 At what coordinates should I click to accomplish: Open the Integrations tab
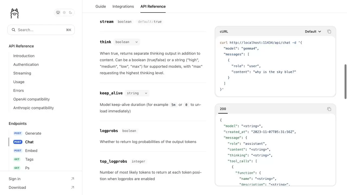(x=123, y=6)
